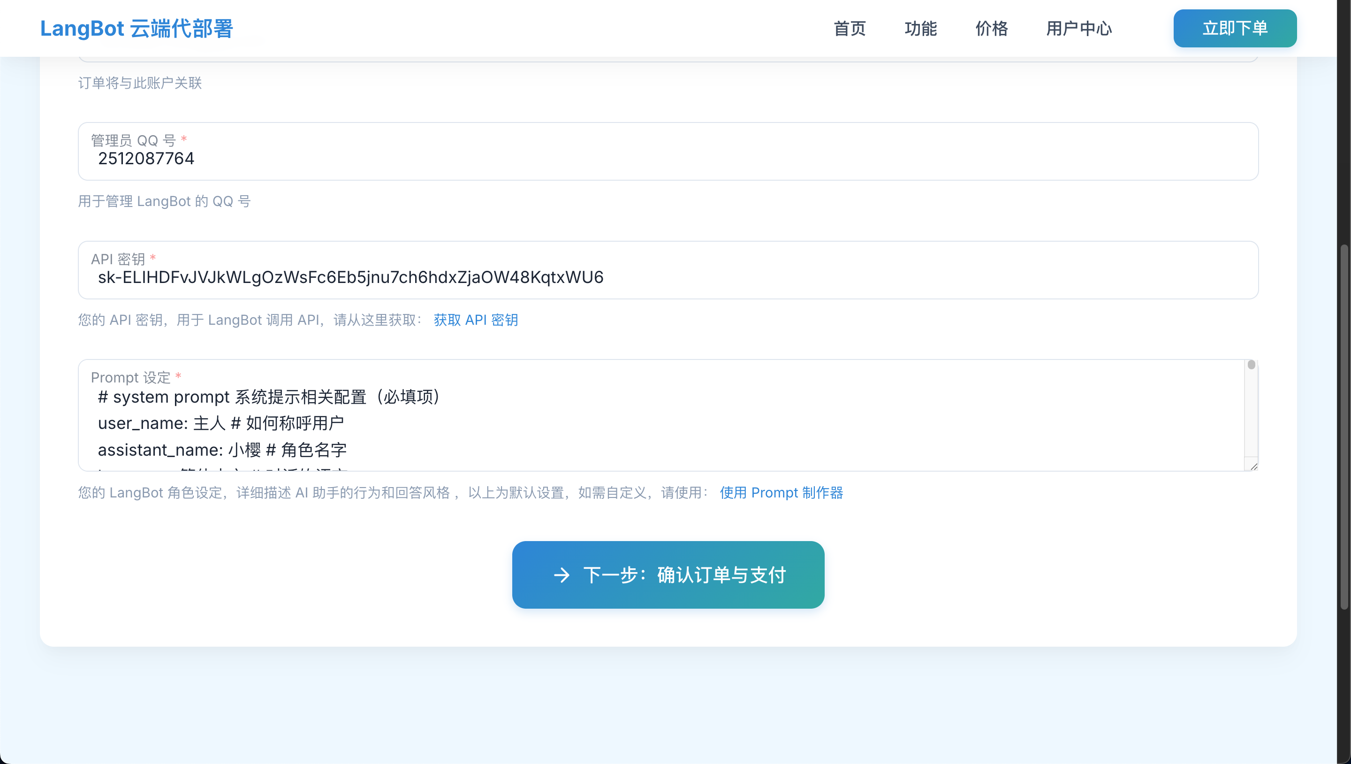Click the Prompt textarea resize handle
The image size is (1351, 764).
(1253, 466)
